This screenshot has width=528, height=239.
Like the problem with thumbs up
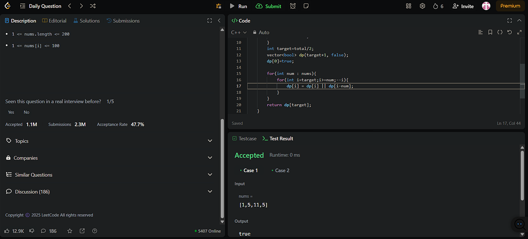point(14,231)
